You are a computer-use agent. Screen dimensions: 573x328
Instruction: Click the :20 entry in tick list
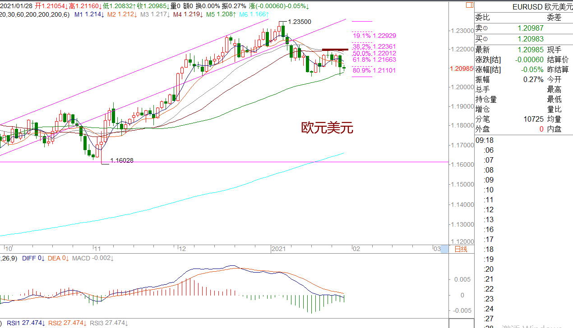pyautogui.click(x=489, y=269)
